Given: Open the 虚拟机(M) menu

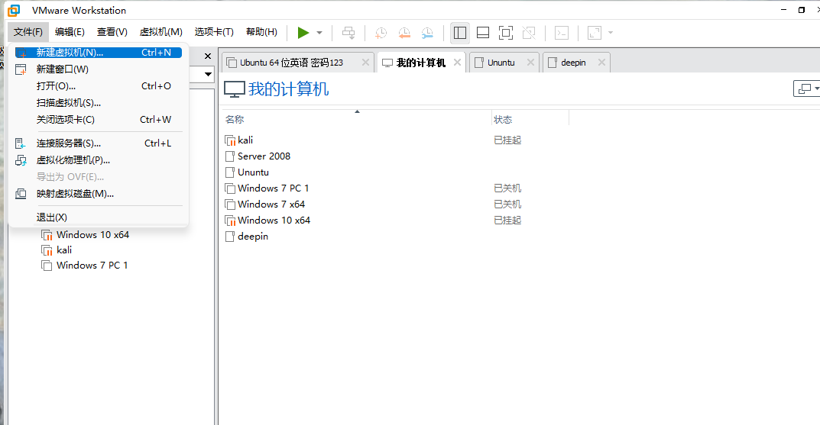Looking at the screenshot, I should (x=161, y=32).
